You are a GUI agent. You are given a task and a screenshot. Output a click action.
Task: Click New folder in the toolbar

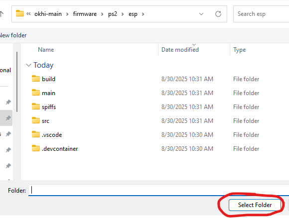tap(13, 35)
